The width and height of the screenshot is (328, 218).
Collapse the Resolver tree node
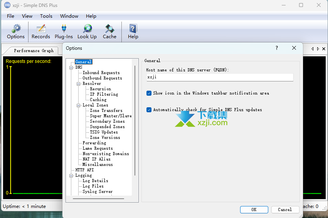(79, 84)
